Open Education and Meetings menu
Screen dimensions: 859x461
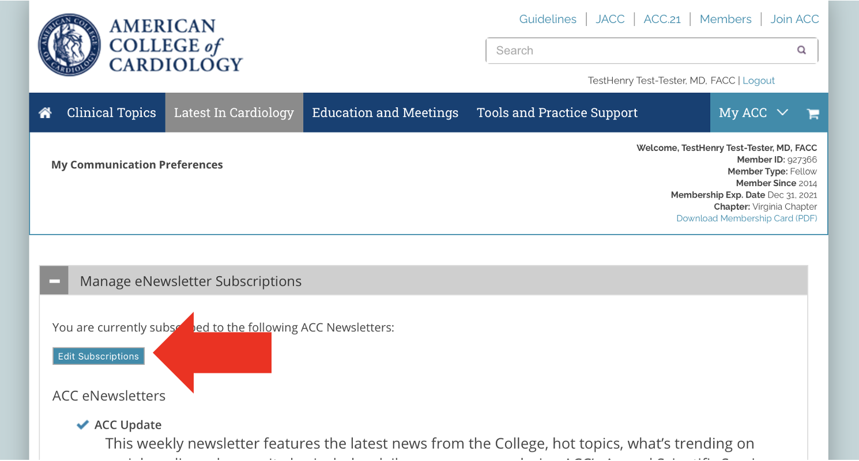385,113
